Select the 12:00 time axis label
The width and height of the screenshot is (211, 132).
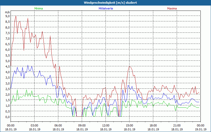(x=105, y=125)
